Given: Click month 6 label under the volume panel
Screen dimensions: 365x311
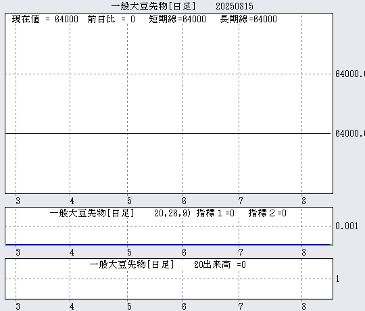Looking at the screenshot, I should point(184,306).
